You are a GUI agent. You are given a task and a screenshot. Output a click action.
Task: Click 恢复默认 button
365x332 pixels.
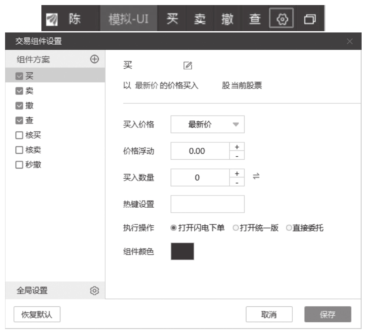coord(37,314)
